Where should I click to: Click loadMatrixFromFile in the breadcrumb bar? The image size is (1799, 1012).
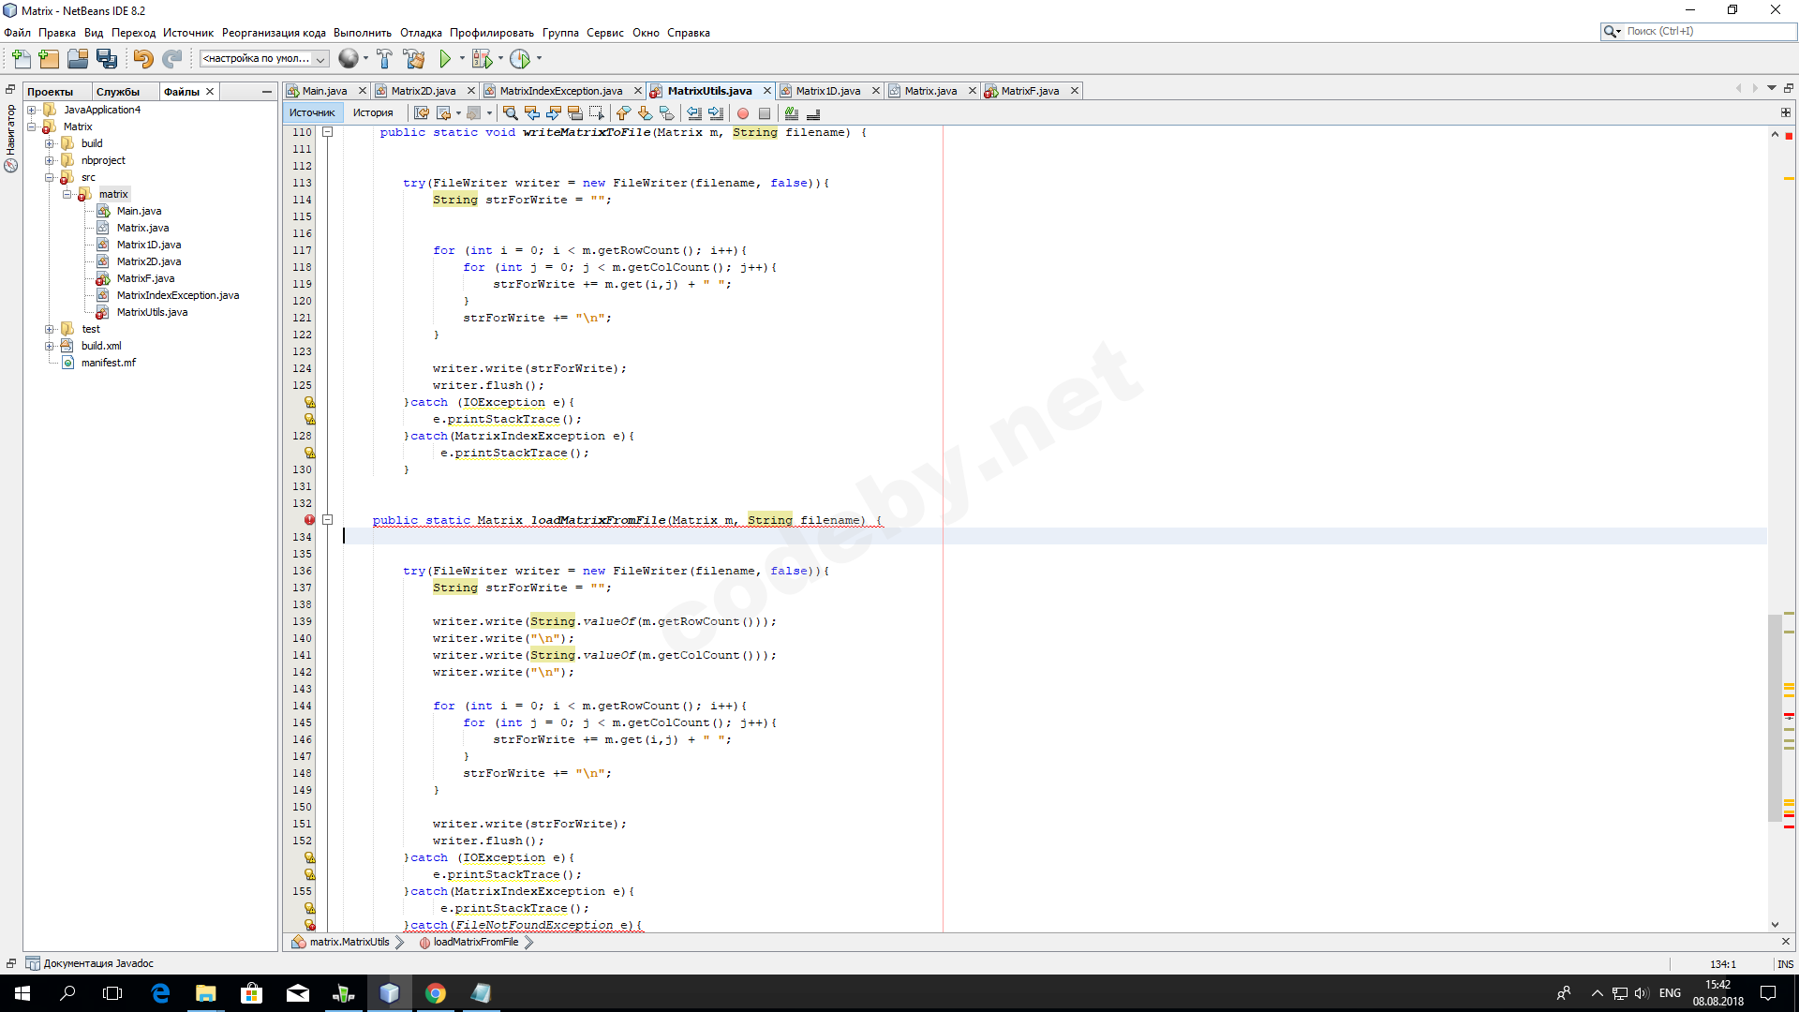(475, 942)
